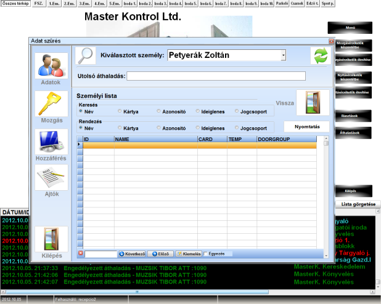Click Nyitásérzékelők élesítése button
The image size is (381, 304).
point(353,92)
